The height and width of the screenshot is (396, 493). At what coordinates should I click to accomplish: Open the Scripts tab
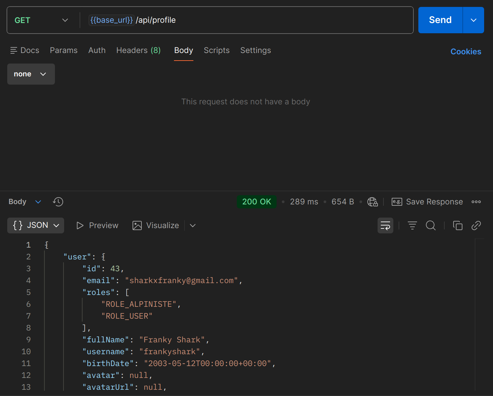(x=216, y=50)
